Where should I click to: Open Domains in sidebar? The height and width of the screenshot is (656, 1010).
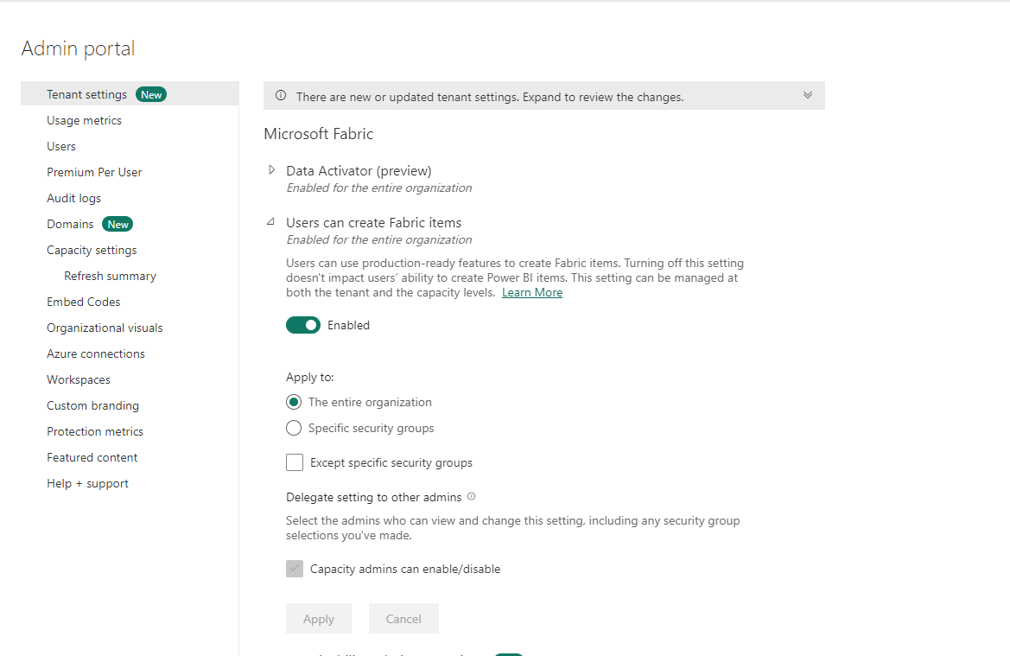(x=70, y=224)
